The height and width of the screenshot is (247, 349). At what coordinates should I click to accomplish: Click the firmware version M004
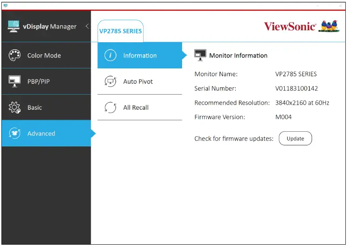[x=283, y=117]
